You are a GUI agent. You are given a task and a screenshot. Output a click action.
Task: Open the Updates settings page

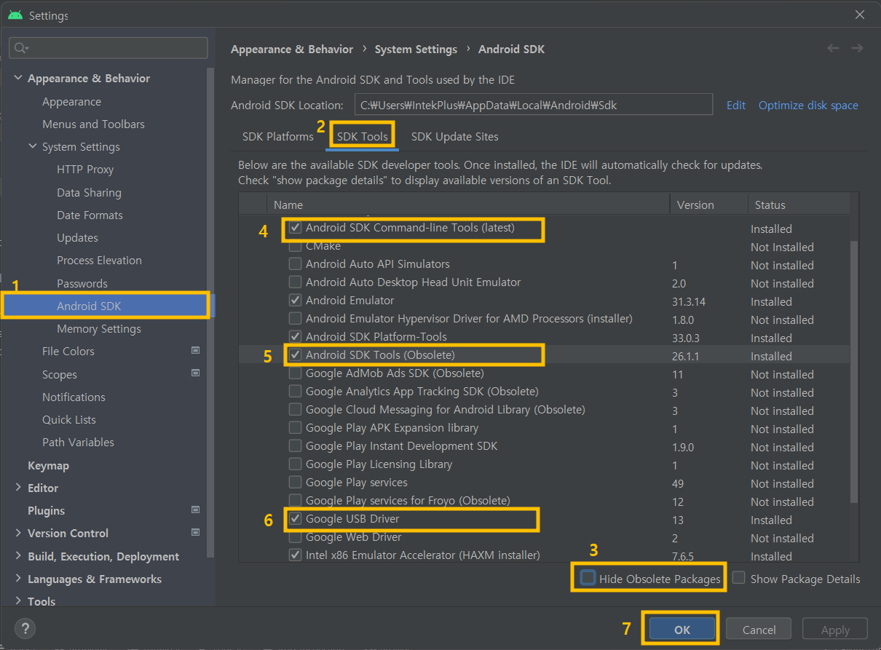77,237
